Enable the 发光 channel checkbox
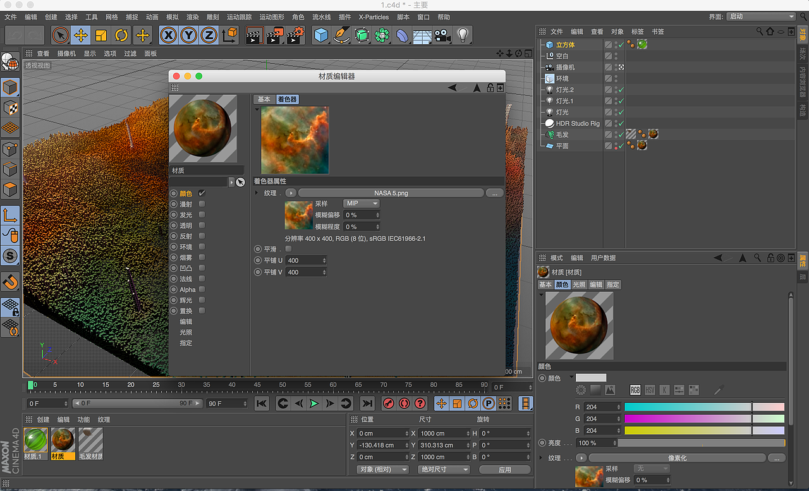 point(202,215)
